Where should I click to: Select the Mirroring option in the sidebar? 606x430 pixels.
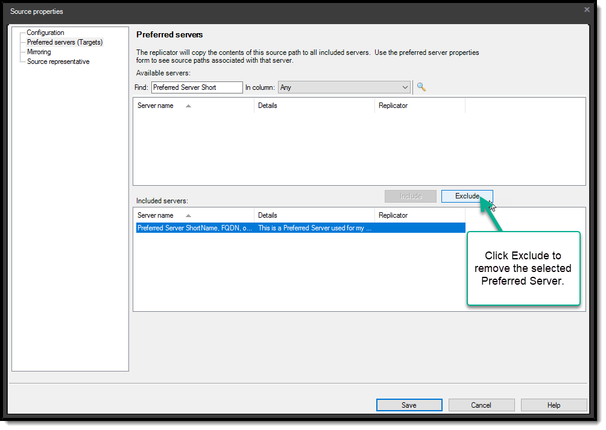(38, 52)
